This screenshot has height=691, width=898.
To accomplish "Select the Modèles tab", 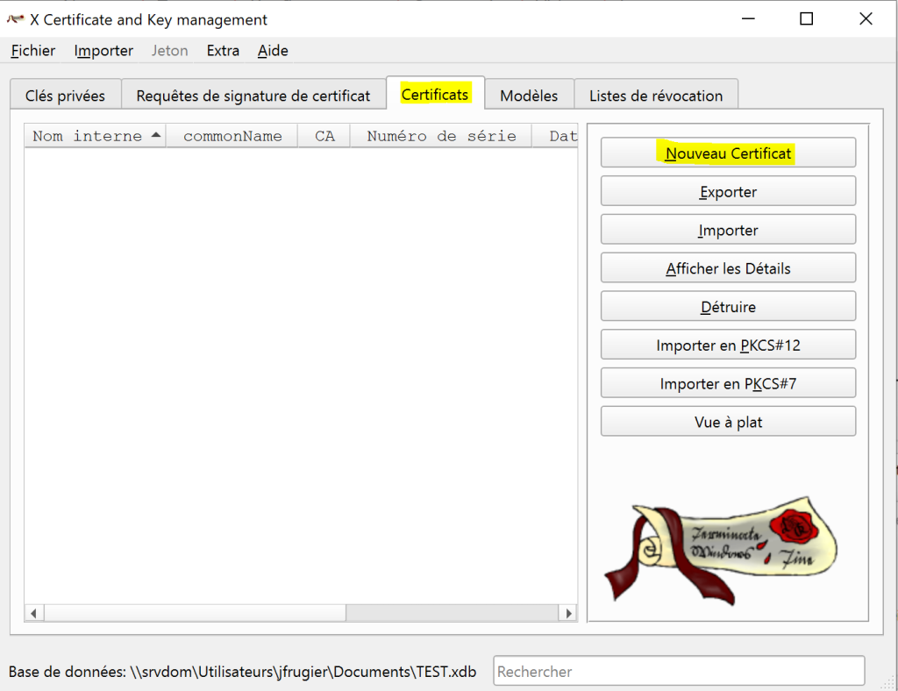I will (529, 96).
